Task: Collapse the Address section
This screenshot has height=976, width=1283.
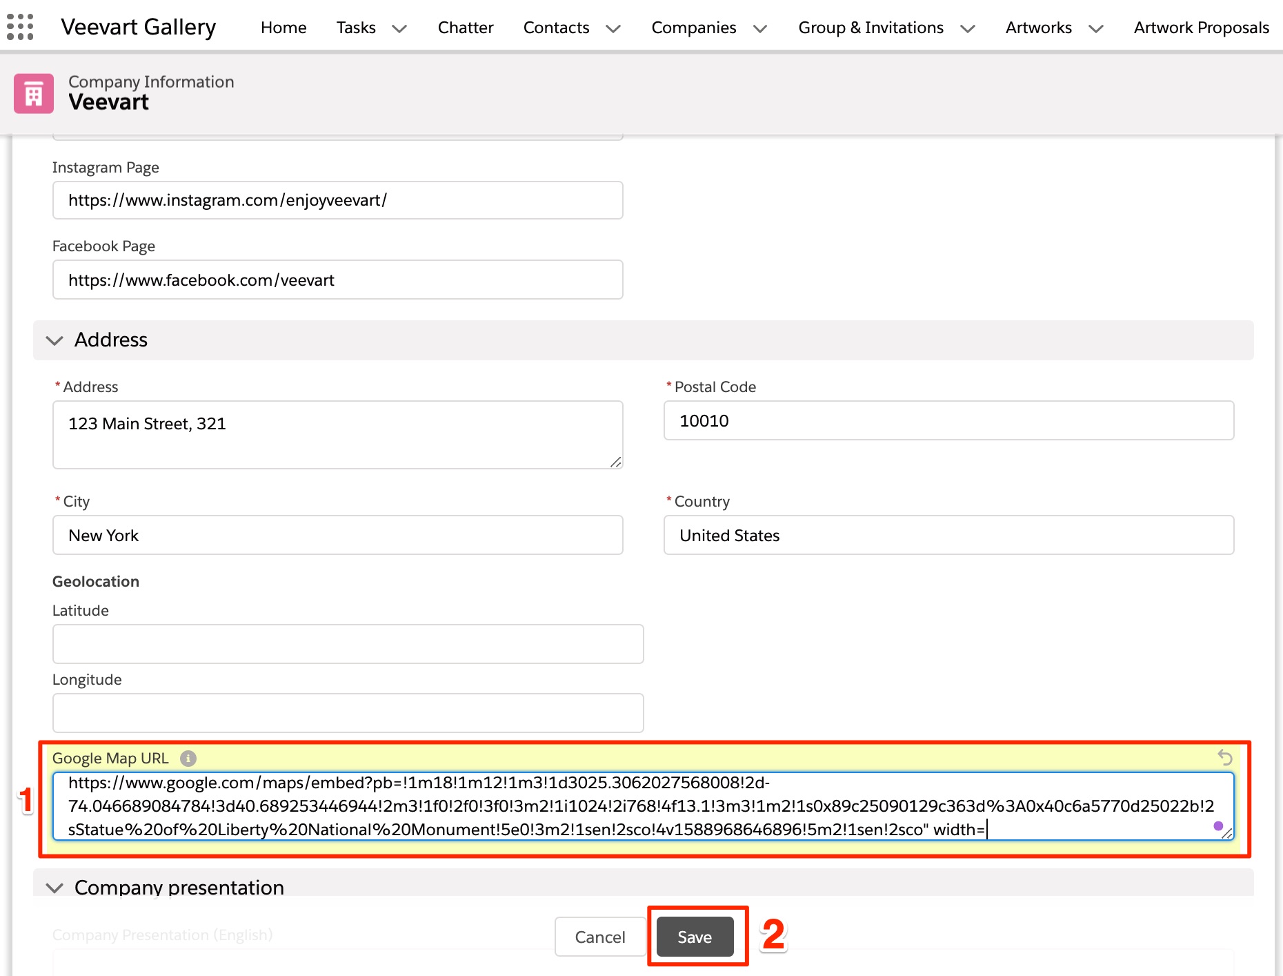Action: [x=54, y=340]
